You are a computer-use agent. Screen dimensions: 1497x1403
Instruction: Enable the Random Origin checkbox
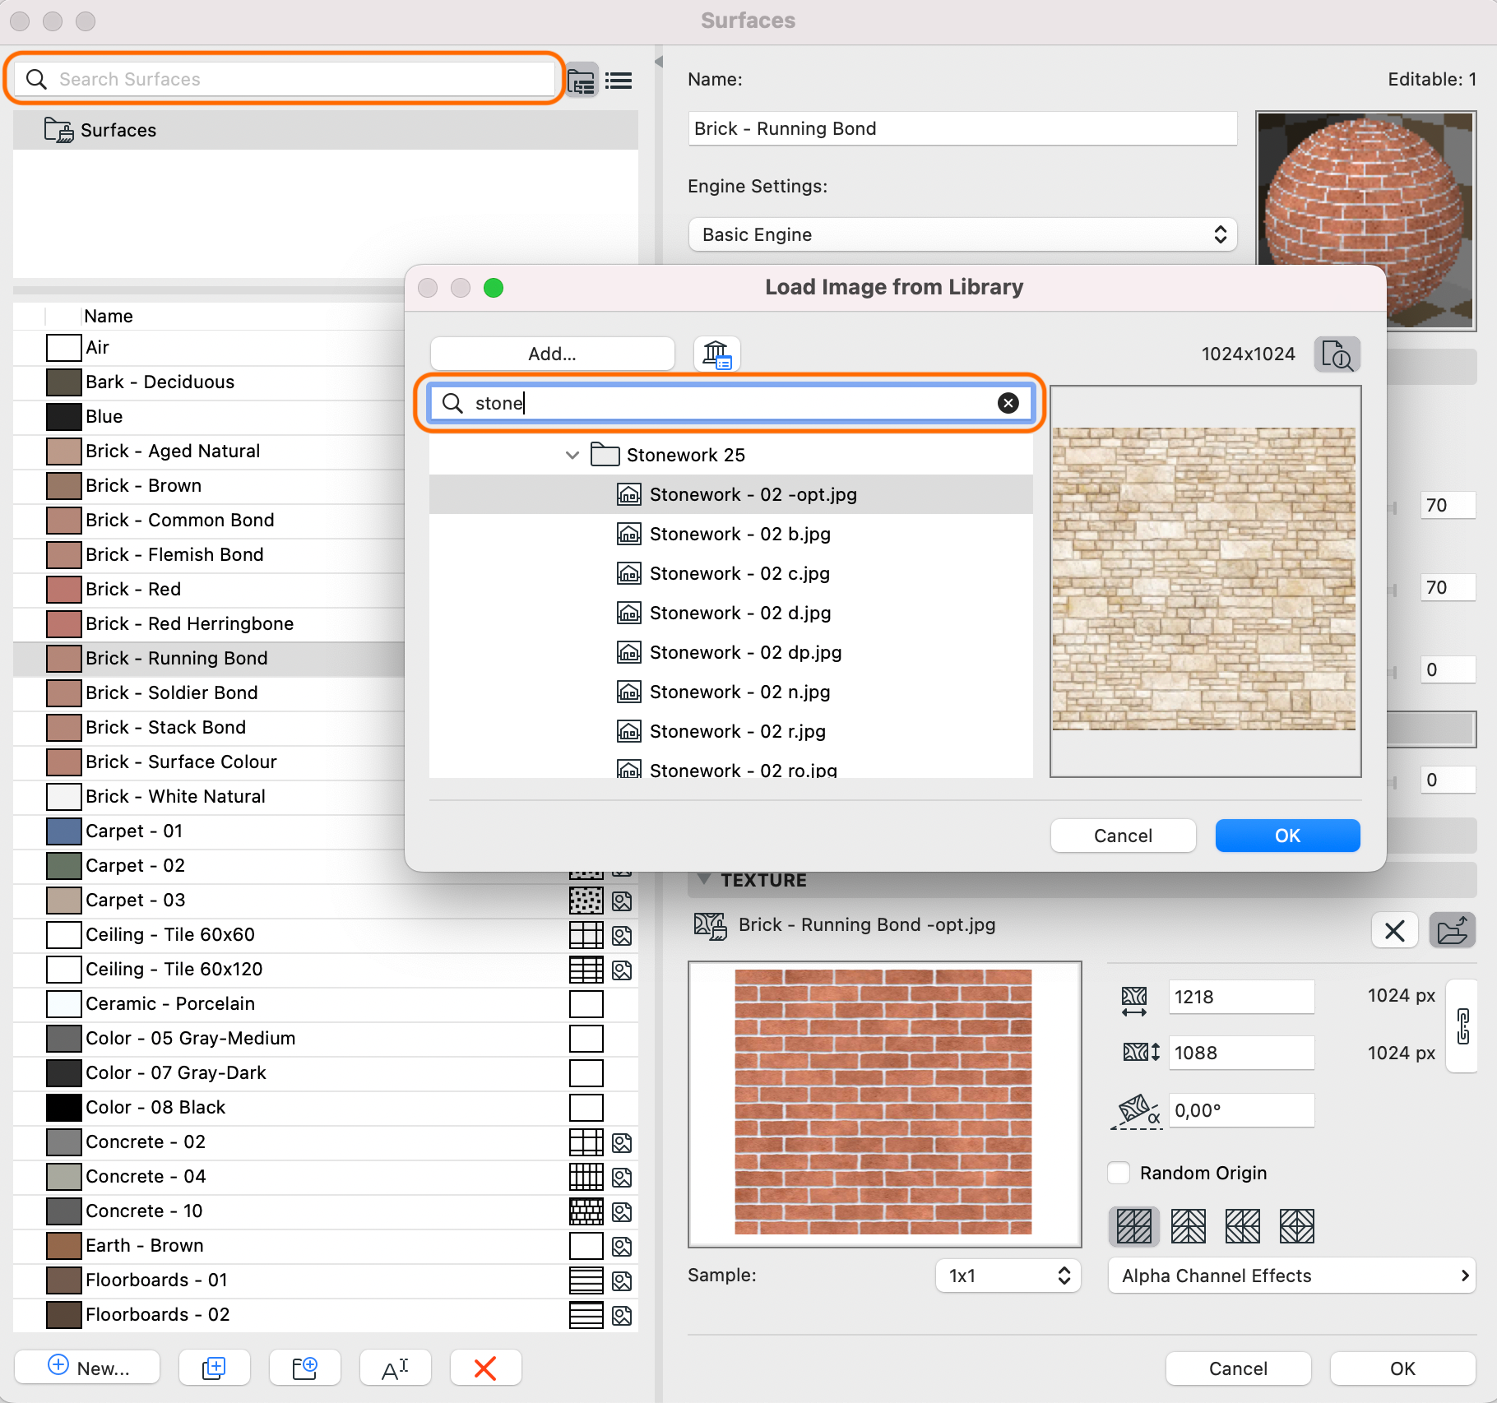(1118, 1173)
